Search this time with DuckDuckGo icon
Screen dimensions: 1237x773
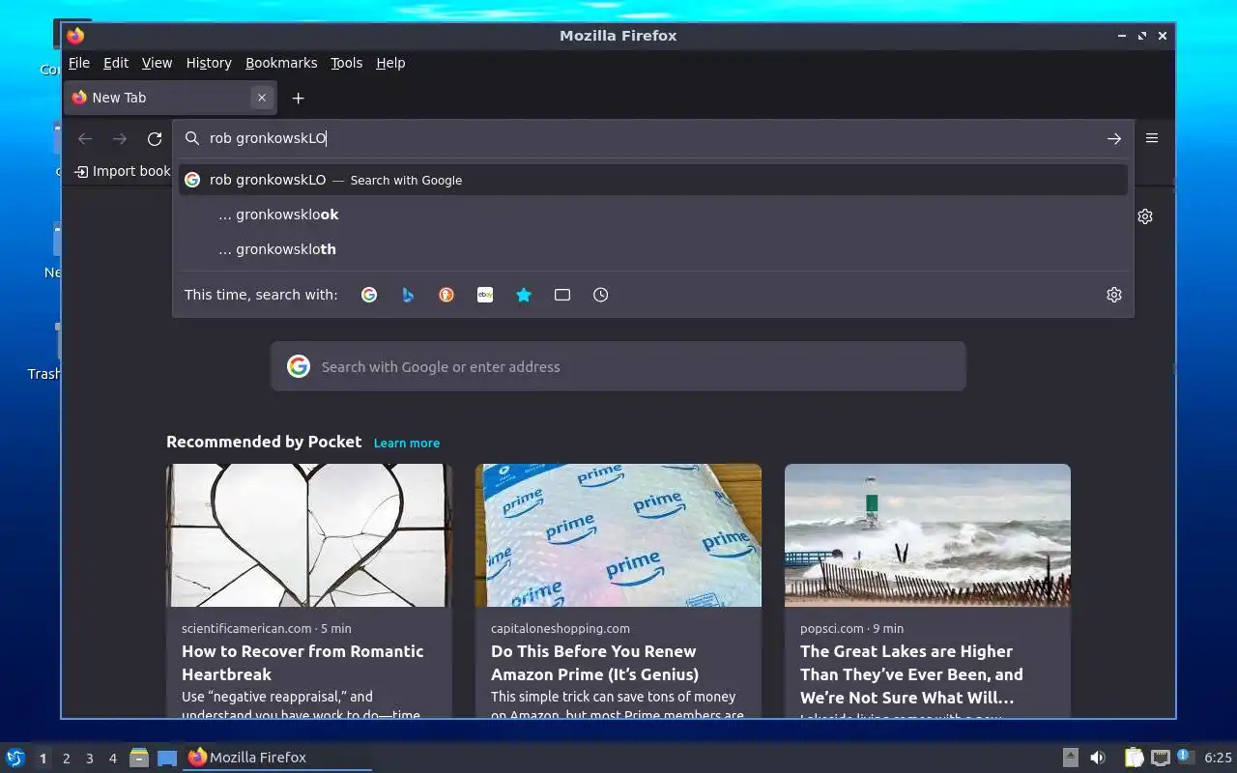(446, 295)
